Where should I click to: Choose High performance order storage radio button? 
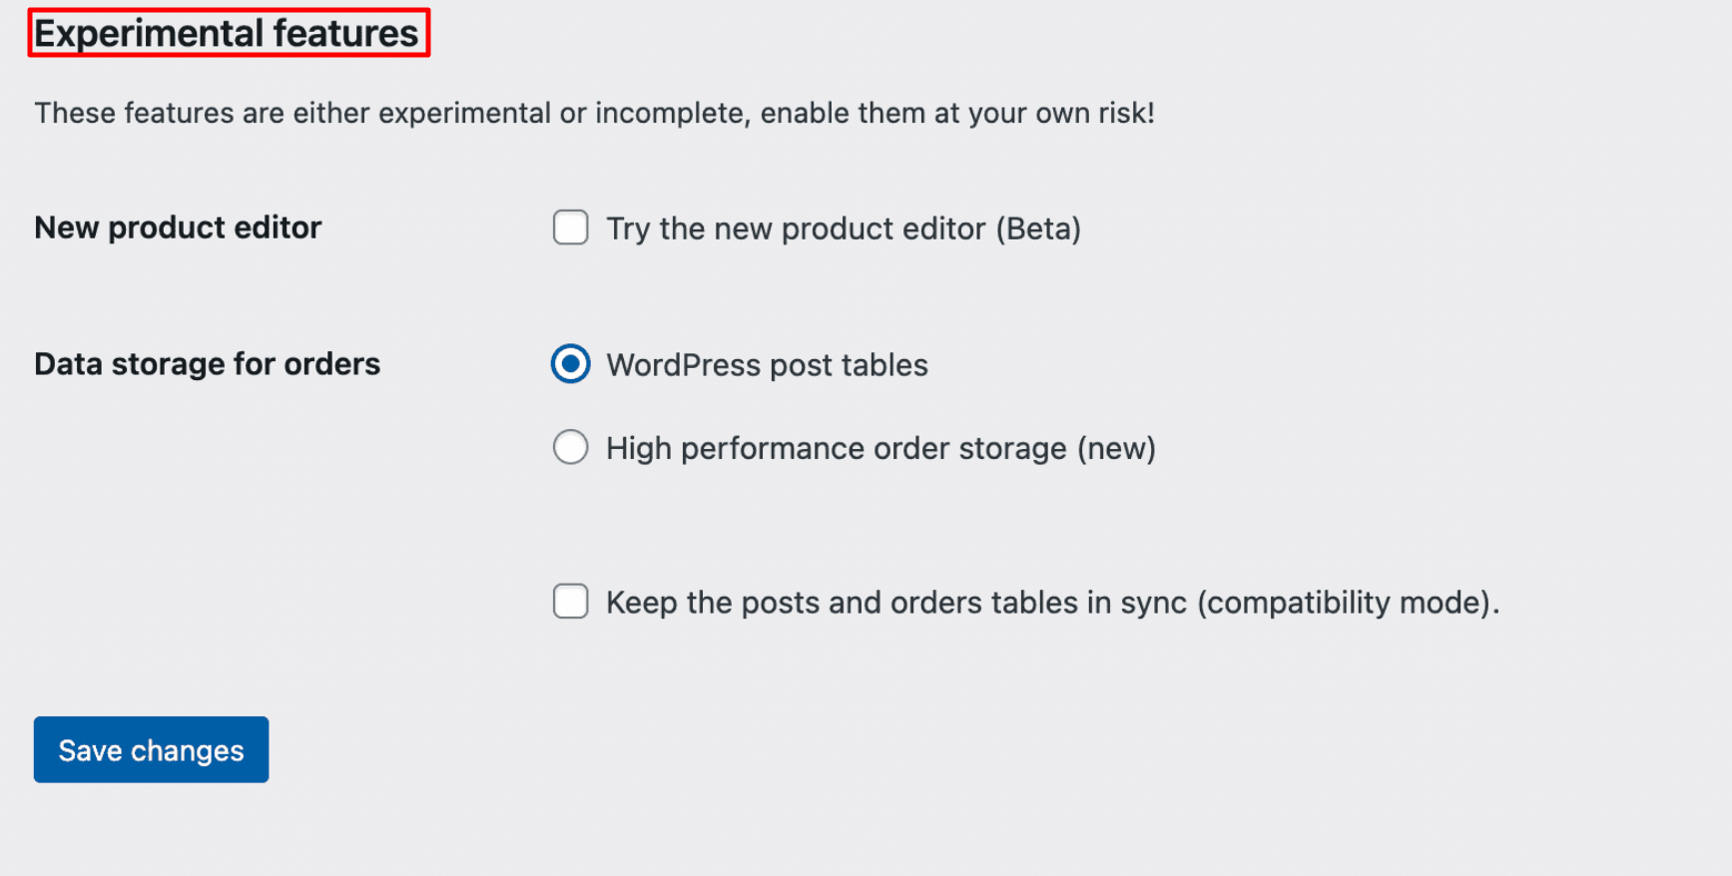point(571,447)
